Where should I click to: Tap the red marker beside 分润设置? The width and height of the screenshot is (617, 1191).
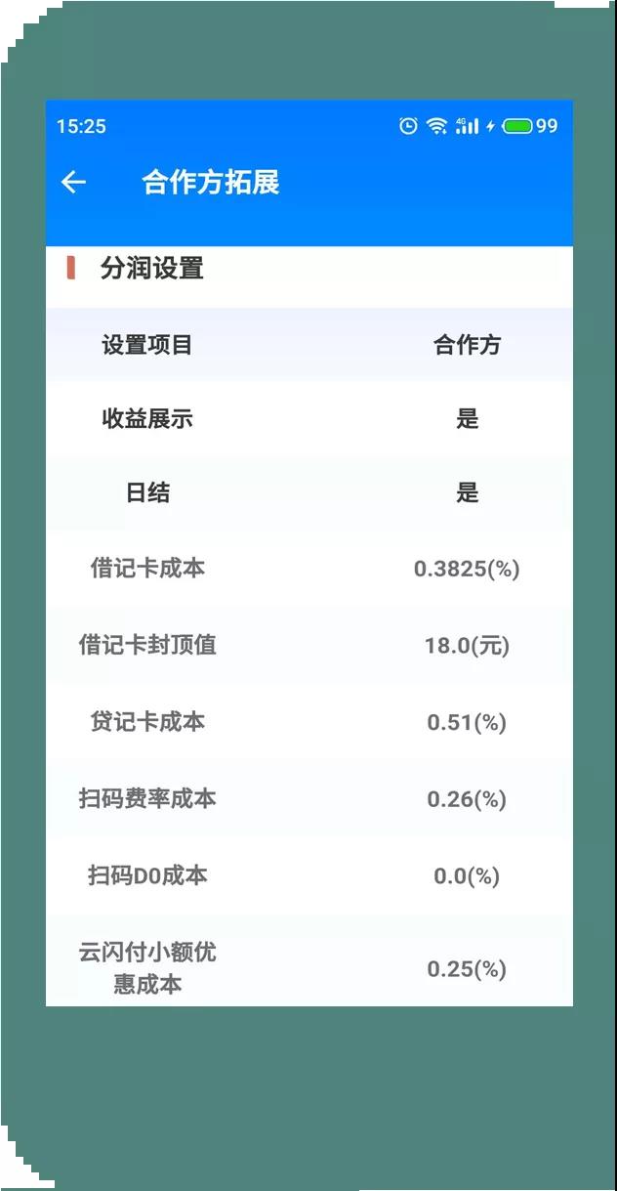[x=70, y=268]
